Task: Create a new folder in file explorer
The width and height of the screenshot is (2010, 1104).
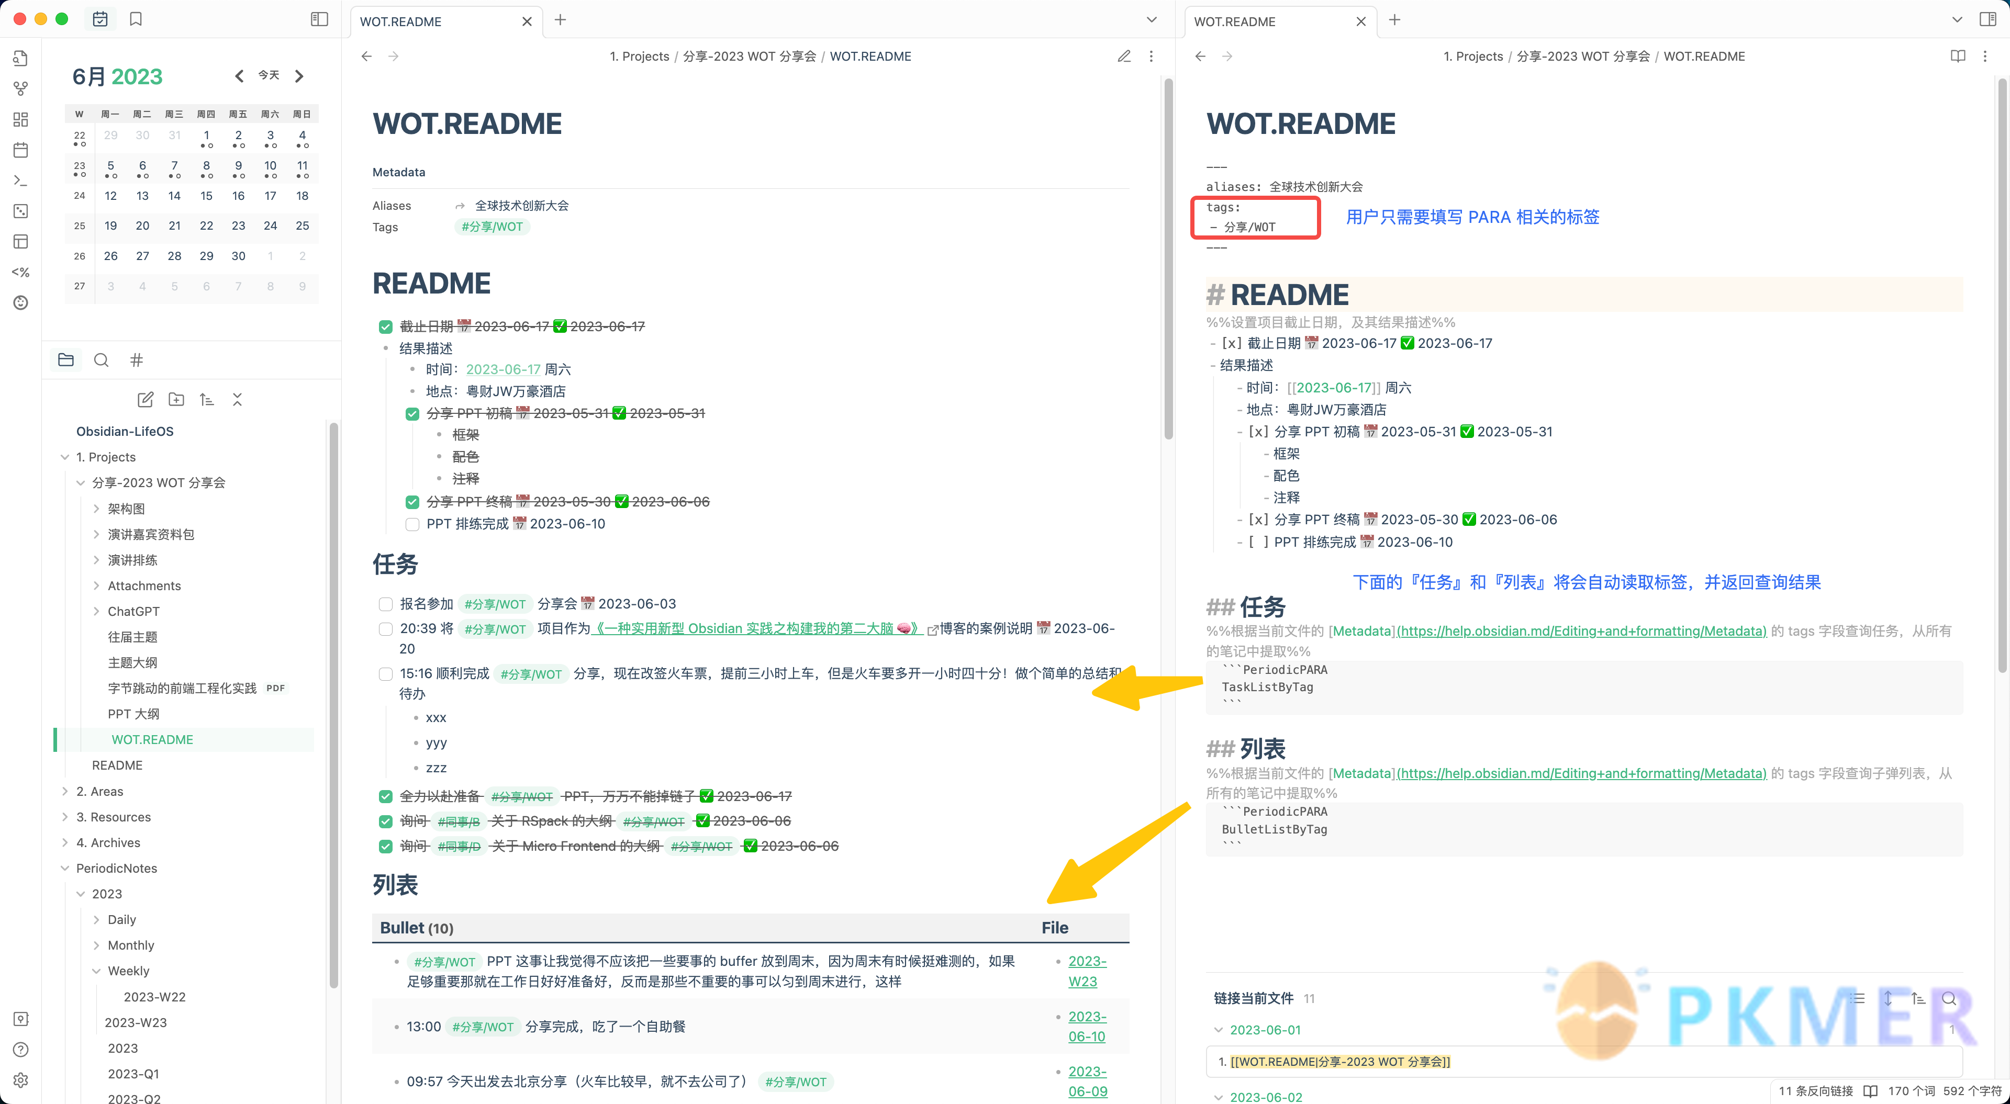Action: tap(176, 399)
